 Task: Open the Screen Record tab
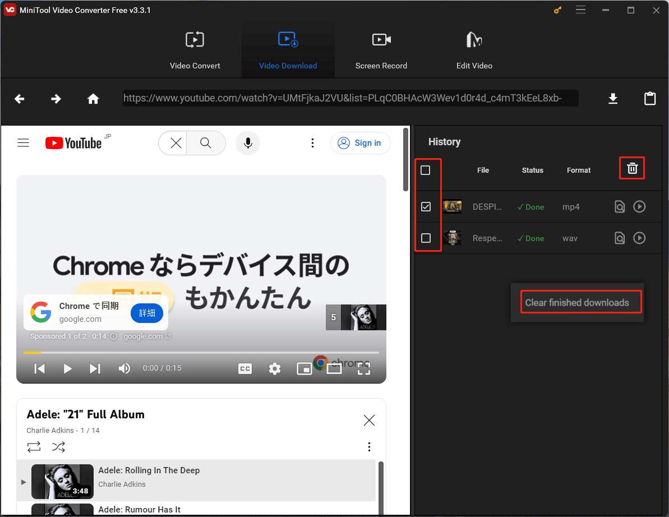tap(381, 50)
